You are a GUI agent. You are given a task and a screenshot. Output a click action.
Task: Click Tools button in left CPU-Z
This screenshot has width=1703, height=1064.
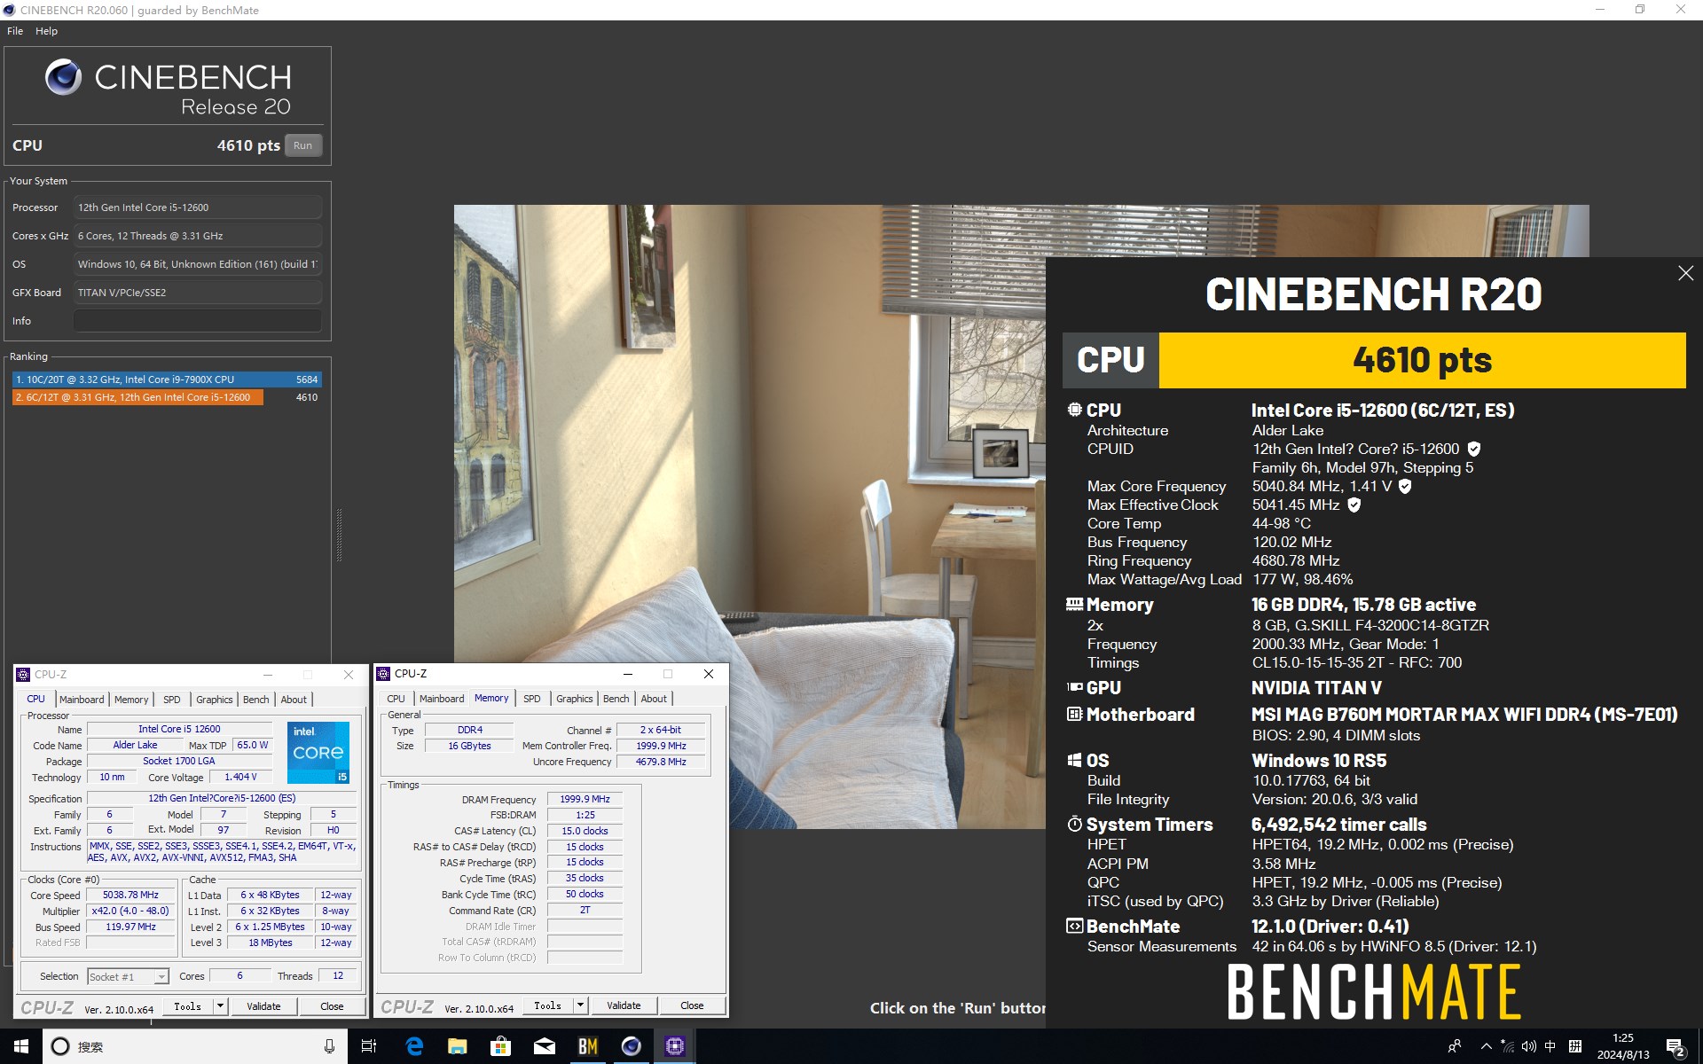pyautogui.click(x=187, y=1006)
